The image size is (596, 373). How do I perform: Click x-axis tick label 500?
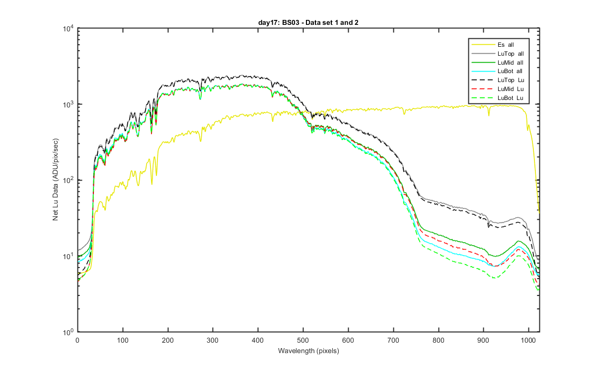click(303, 340)
